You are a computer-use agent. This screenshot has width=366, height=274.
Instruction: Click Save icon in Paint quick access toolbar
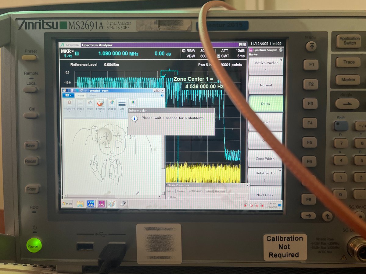[x=72, y=91]
